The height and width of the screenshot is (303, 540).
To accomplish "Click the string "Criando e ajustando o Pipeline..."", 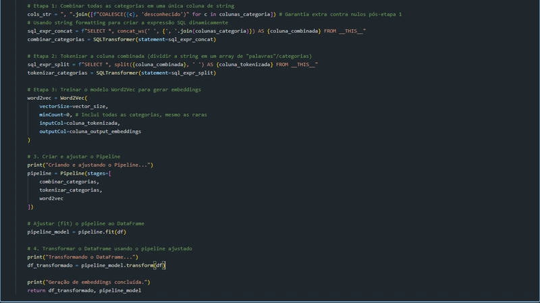I will 98,165.
